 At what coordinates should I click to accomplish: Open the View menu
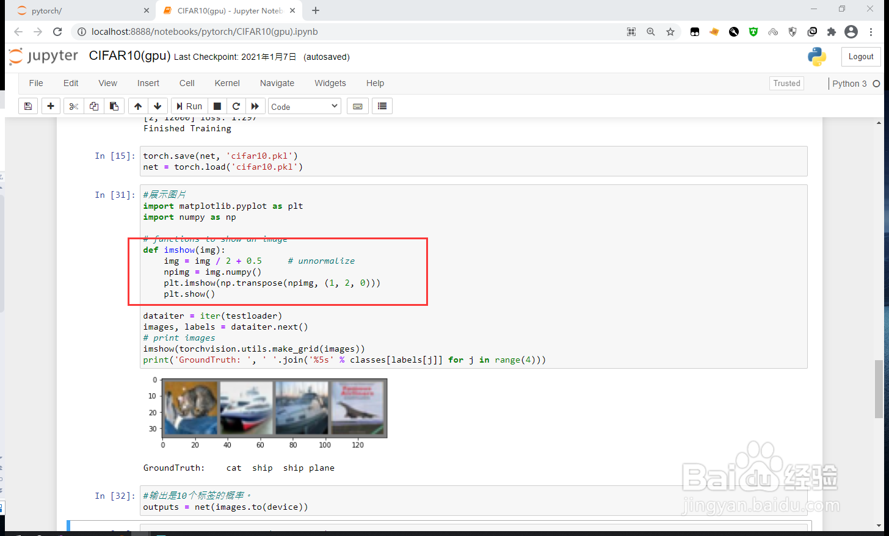coord(108,83)
